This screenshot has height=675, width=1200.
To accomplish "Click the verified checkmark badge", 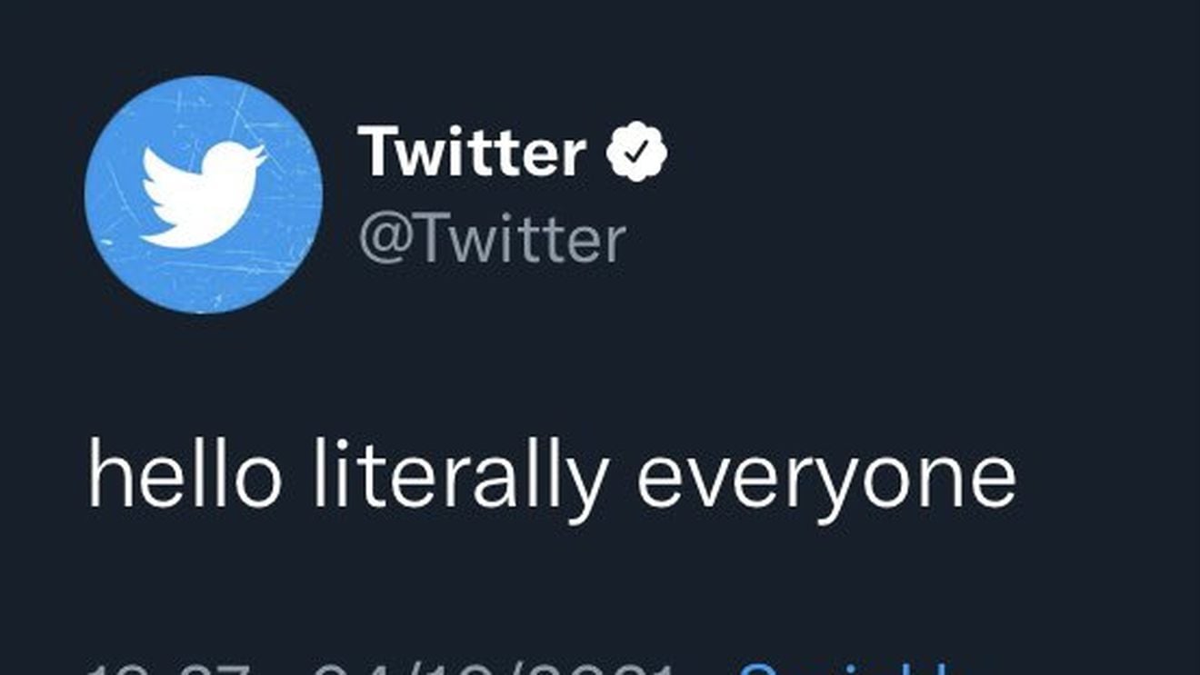I will tap(636, 152).
